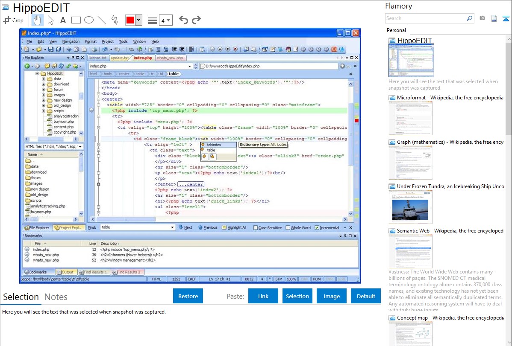Open the Personal tab

click(396, 30)
